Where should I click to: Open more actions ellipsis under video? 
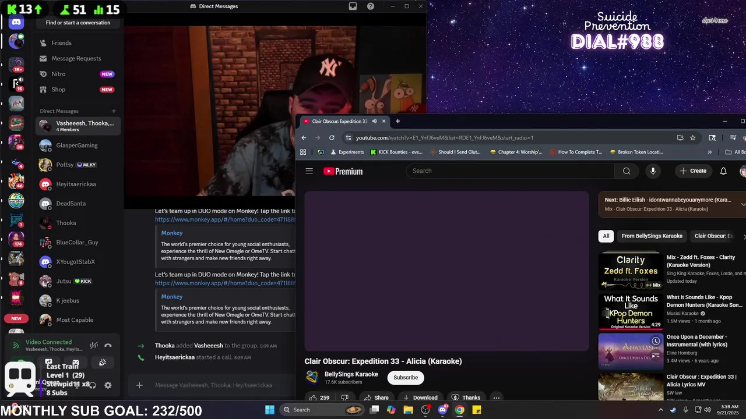pyautogui.click(x=496, y=397)
